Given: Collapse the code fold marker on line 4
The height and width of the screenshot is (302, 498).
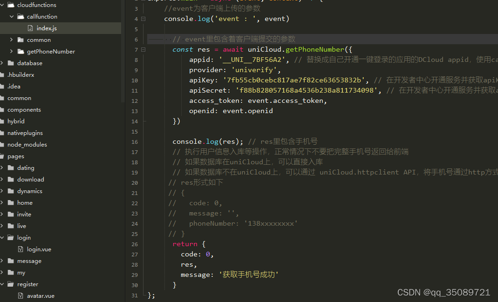Looking at the screenshot, I should tap(143, 18).
